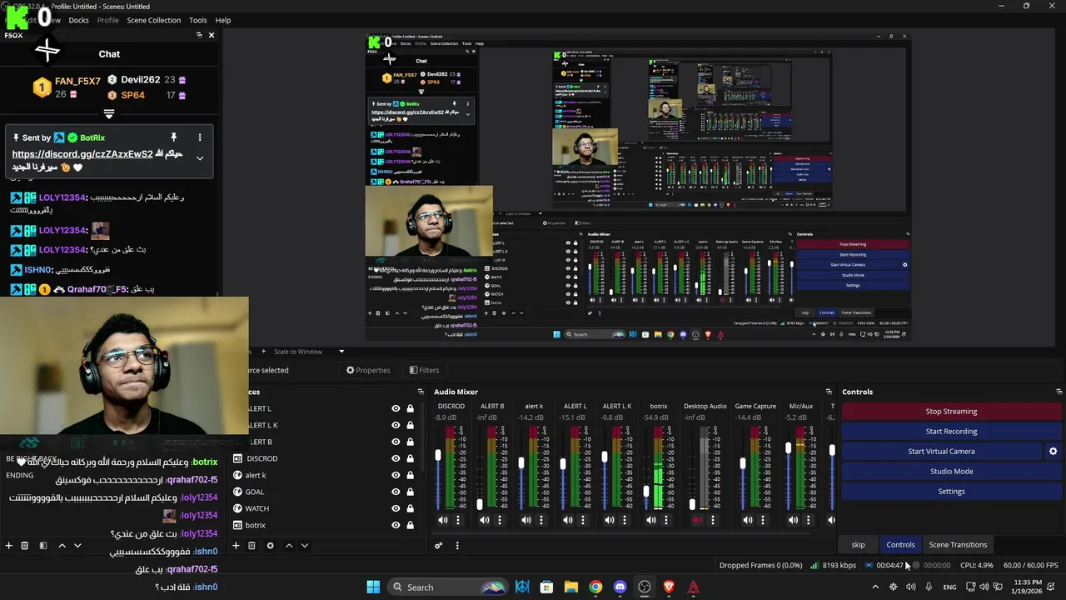Viewport: 1066px width, 600px height.
Task: Toggle visibility of DISCROD source
Action: (x=396, y=458)
